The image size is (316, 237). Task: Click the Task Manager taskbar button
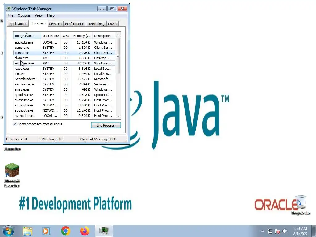tap(104, 231)
